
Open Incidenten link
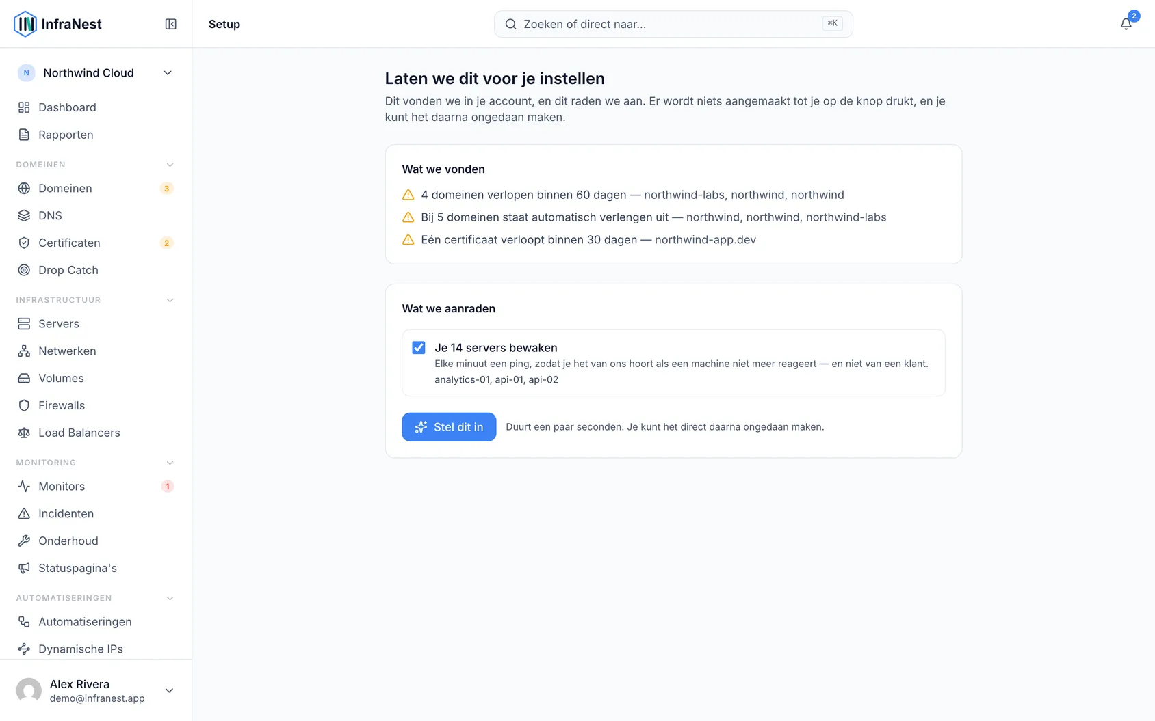pos(96,513)
